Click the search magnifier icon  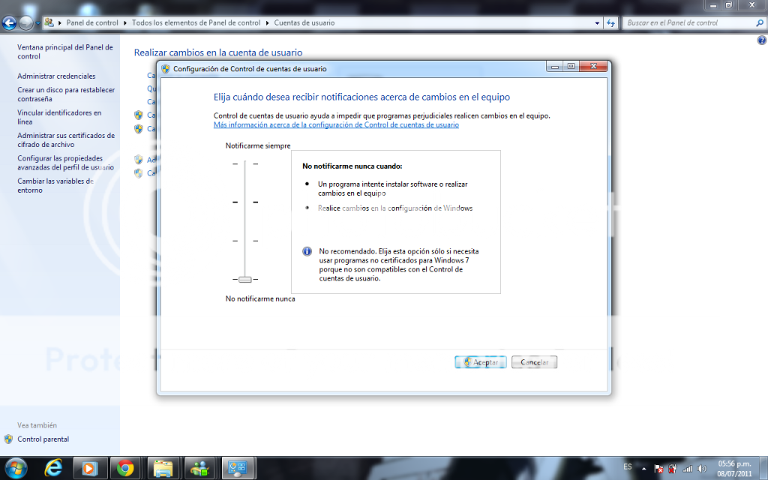[x=760, y=23]
